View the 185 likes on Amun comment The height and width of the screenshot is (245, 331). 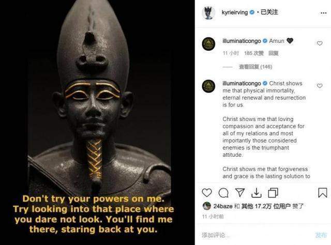click(x=254, y=53)
